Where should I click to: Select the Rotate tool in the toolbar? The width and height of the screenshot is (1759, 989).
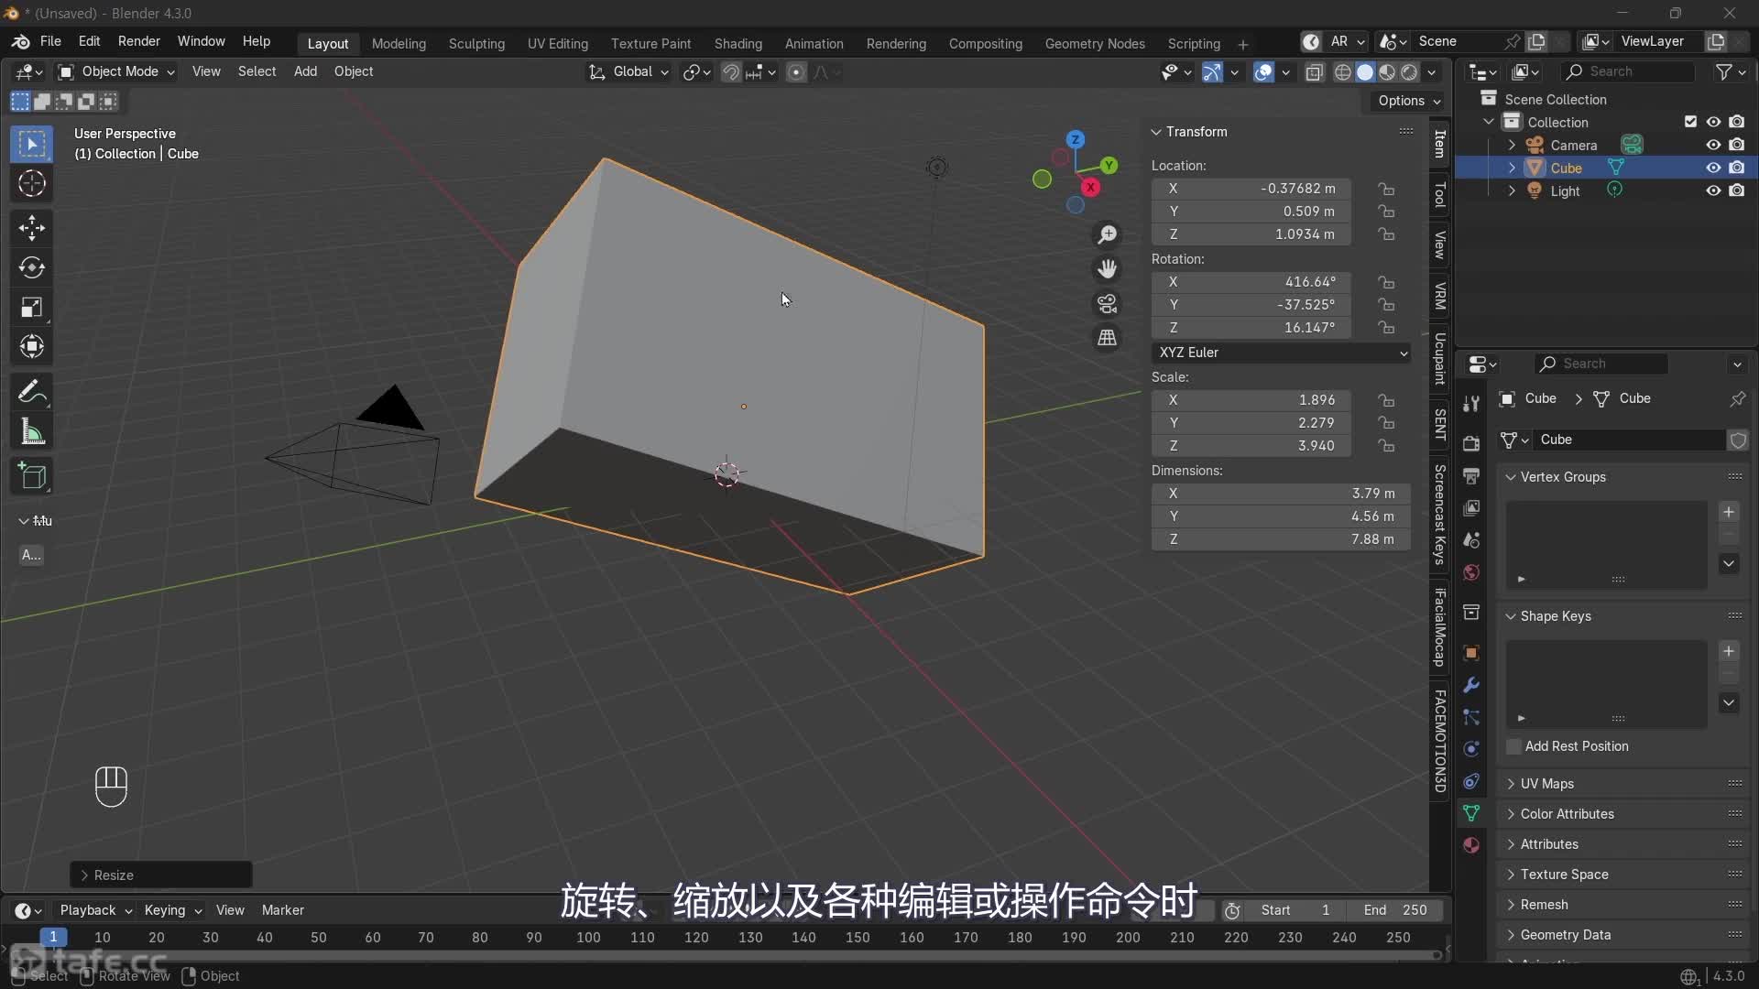[31, 267]
